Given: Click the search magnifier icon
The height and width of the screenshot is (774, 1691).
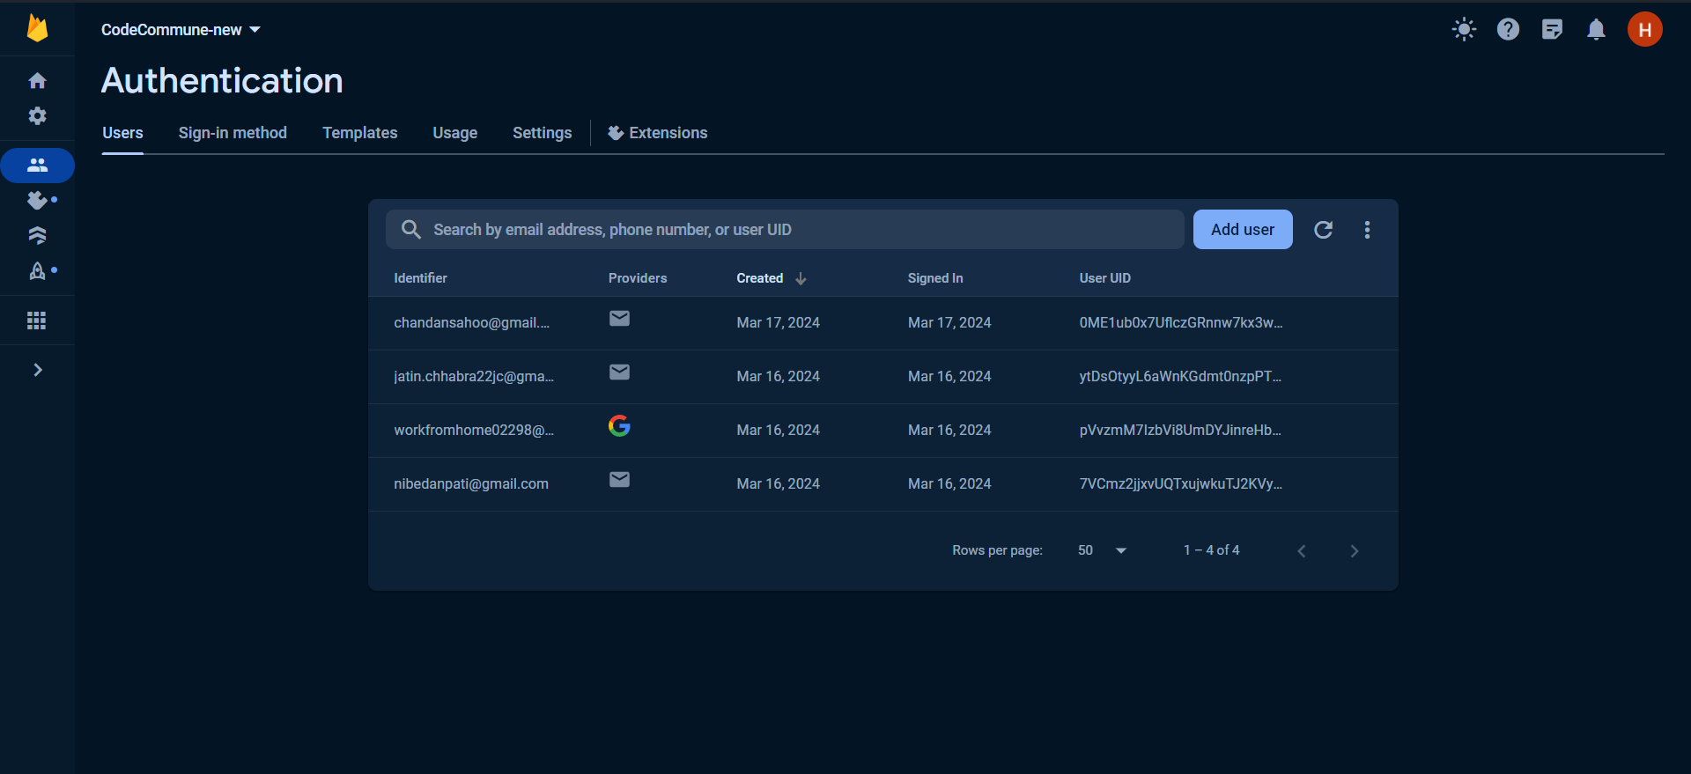Looking at the screenshot, I should (x=410, y=230).
